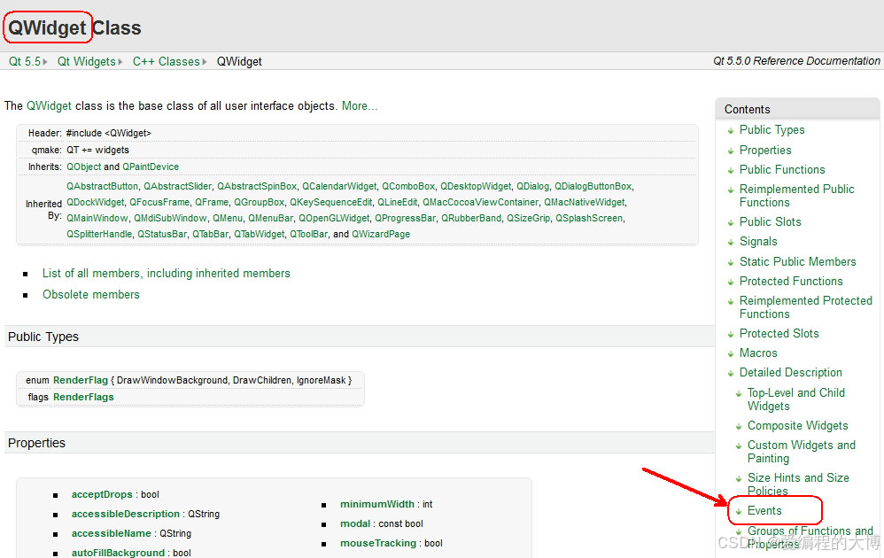The image size is (884, 558).
Task: Jump to Events in Contents sidebar
Action: [764, 511]
